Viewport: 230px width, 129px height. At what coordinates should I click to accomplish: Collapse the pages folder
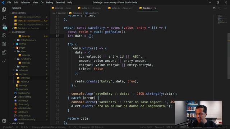[x=22, y=48]
